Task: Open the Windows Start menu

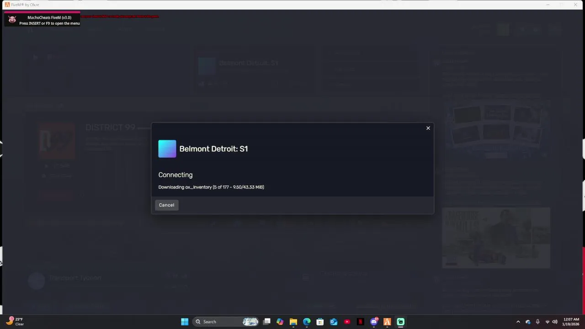Action: 185,322
